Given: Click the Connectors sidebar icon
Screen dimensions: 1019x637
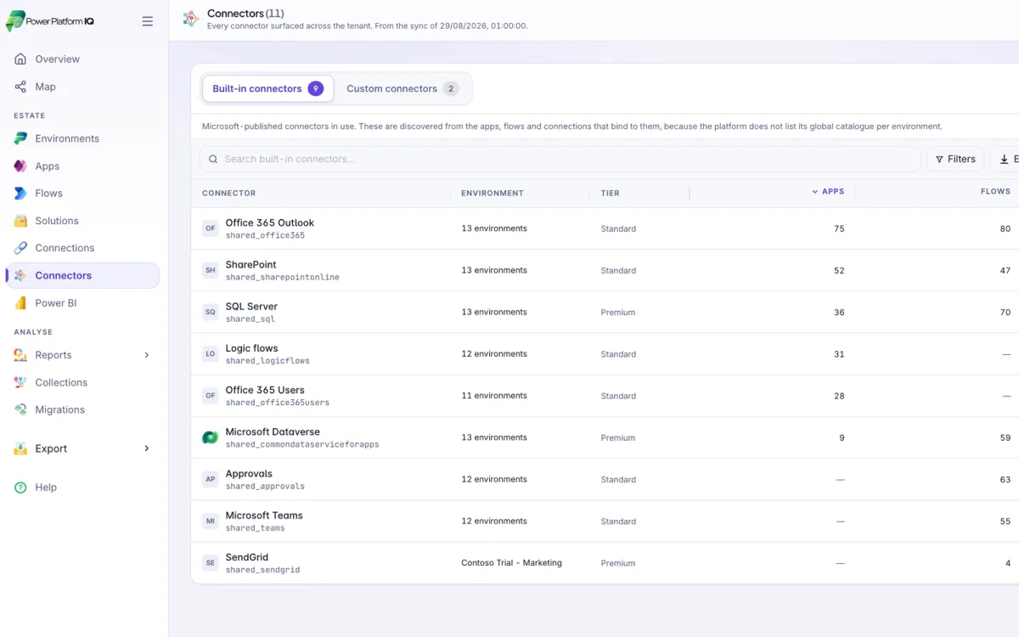Looking at the screenshot, I should pyautogui.click(x=20, y=275).
